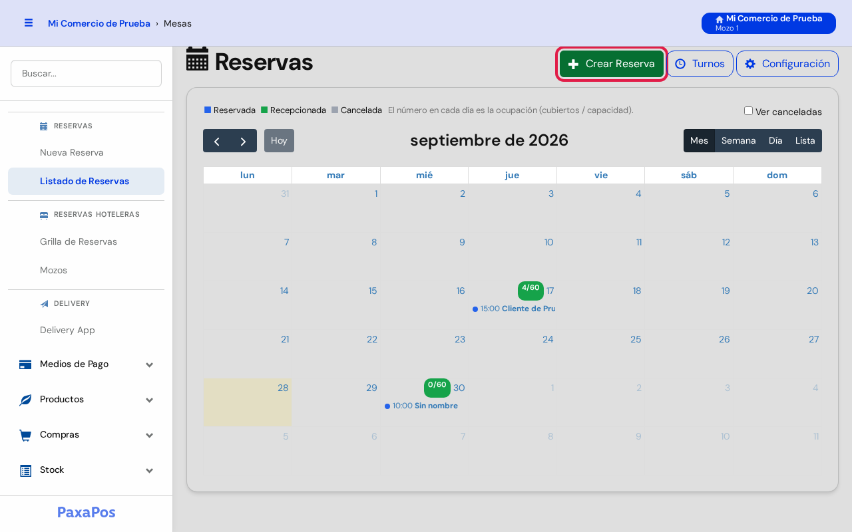Viewport: 852px width, 532px height.
Task: Click the jue column header
Action: click(x=512, y=175)
